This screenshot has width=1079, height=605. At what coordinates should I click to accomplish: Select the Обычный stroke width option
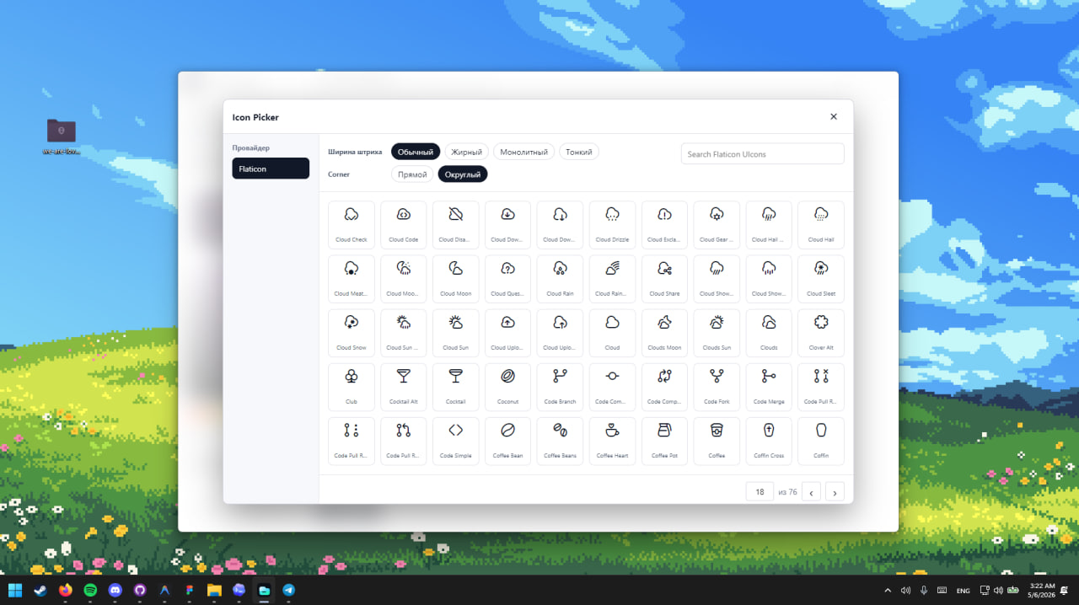[x=416, y=152]
